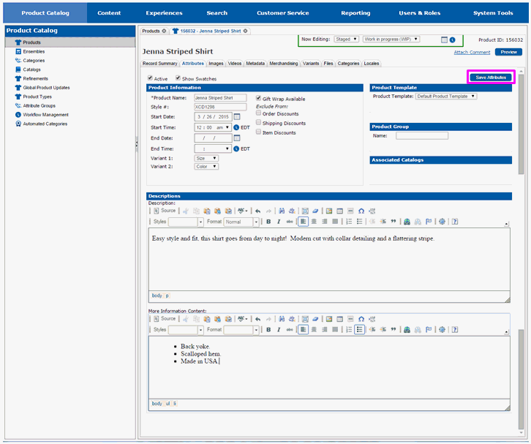This screenshot has width=531, height=444.
Task: Click the clock icon beside End Time
Action: (x=236, y=148)
